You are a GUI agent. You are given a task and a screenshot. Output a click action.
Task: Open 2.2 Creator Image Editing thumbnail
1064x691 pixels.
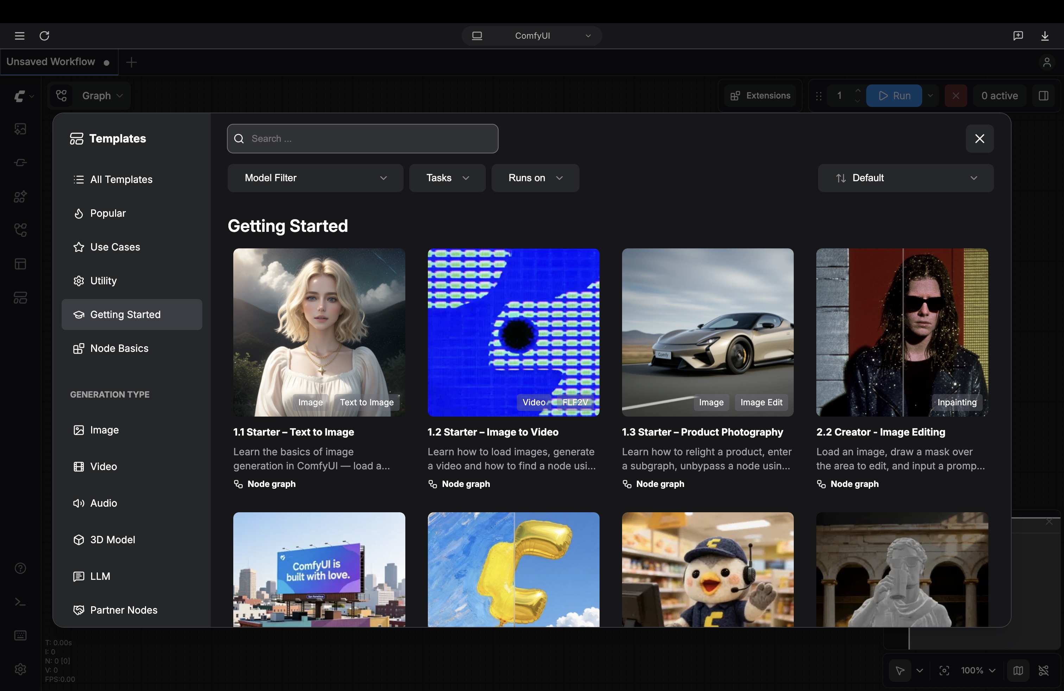coord(902,332)
